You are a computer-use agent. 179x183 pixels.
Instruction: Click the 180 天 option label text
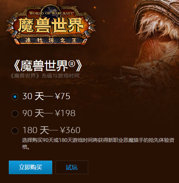[x=36, y=130]
